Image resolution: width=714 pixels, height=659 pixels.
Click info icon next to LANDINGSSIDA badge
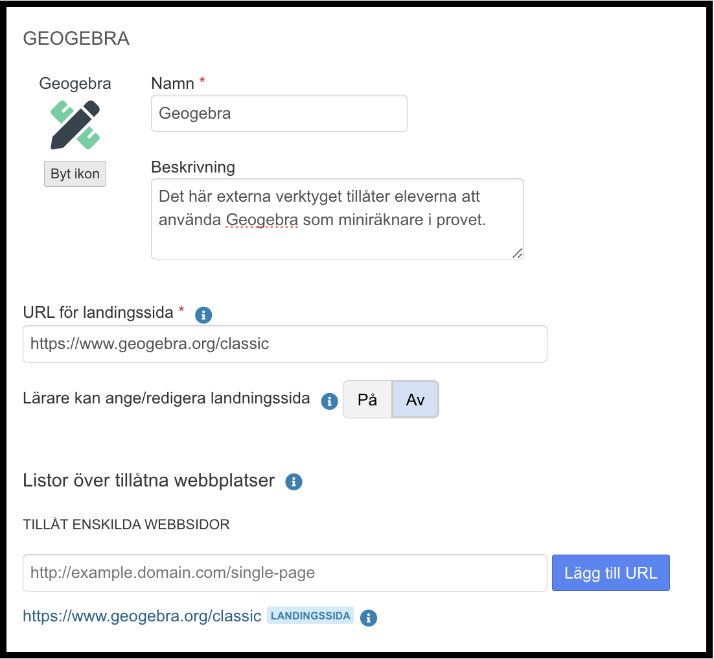[368, 618]
